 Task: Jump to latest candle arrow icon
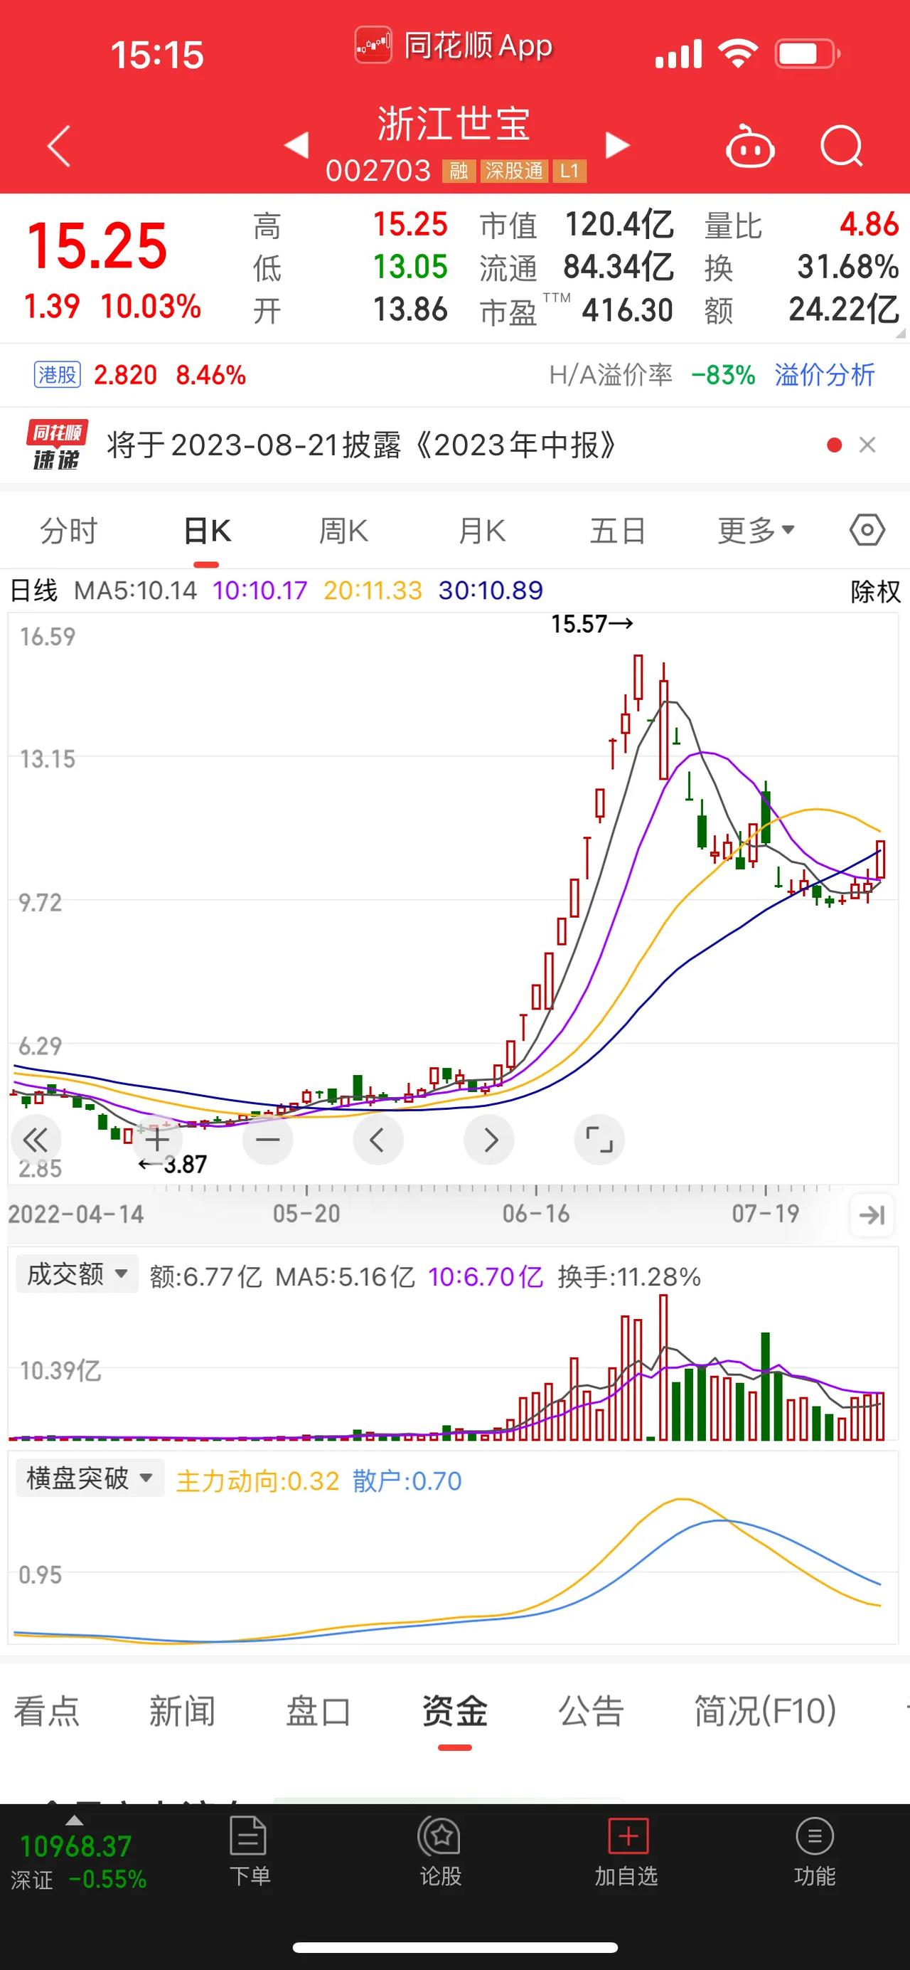(872, 1214)
